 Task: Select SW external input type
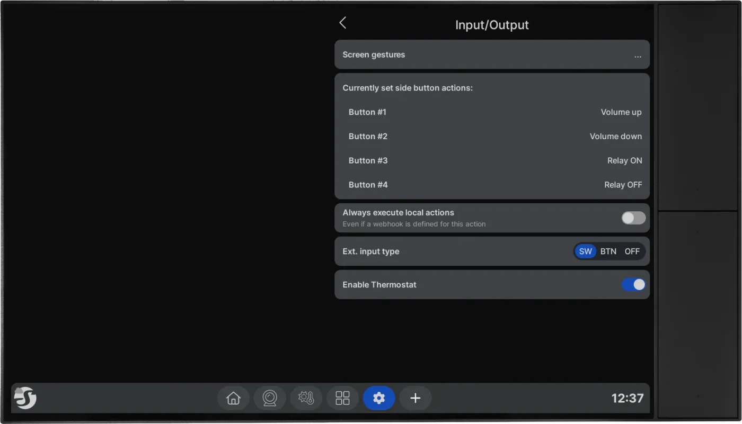point(586,251)
